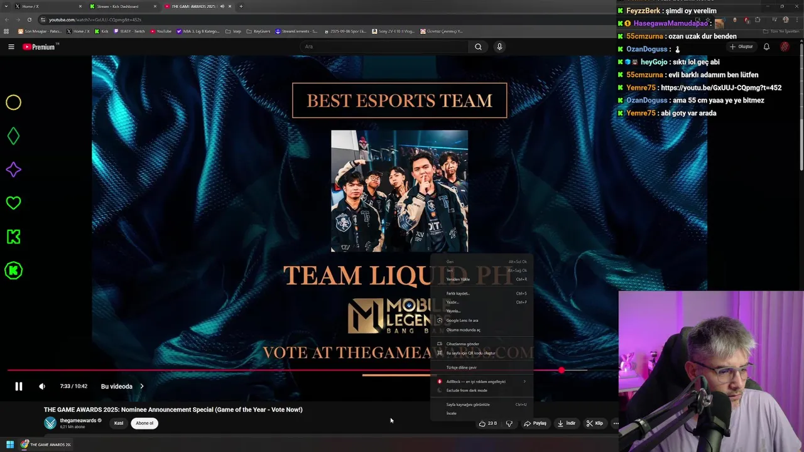The image size is (804, 452).
Task: Click the 'İndir' download button
Action: point(567,423)
